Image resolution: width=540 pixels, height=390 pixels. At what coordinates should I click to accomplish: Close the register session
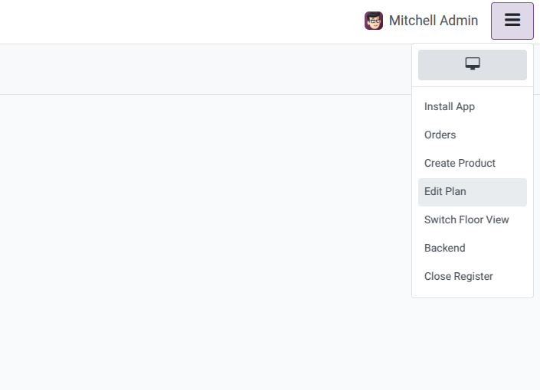(x=459, y=276)
